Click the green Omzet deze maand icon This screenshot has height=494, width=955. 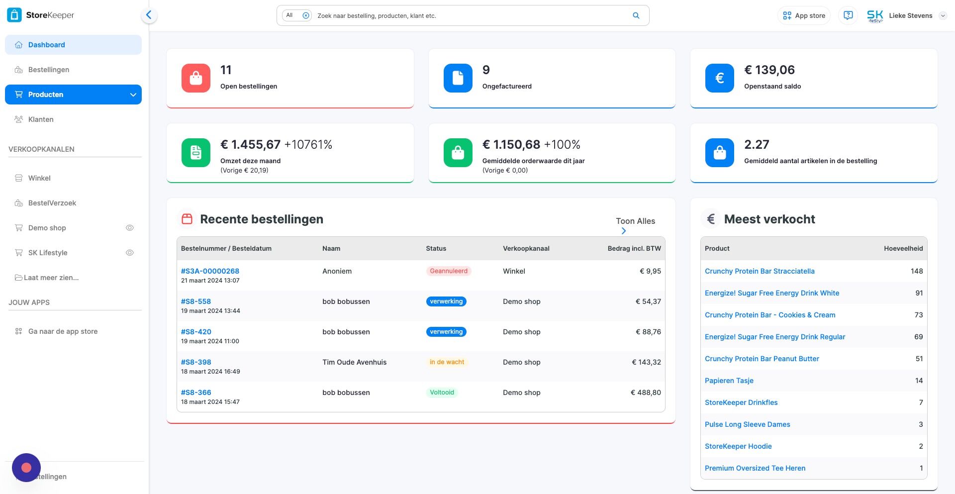(196, 153)
